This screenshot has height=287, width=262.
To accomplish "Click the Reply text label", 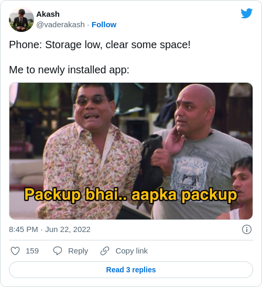I will 78,251.
